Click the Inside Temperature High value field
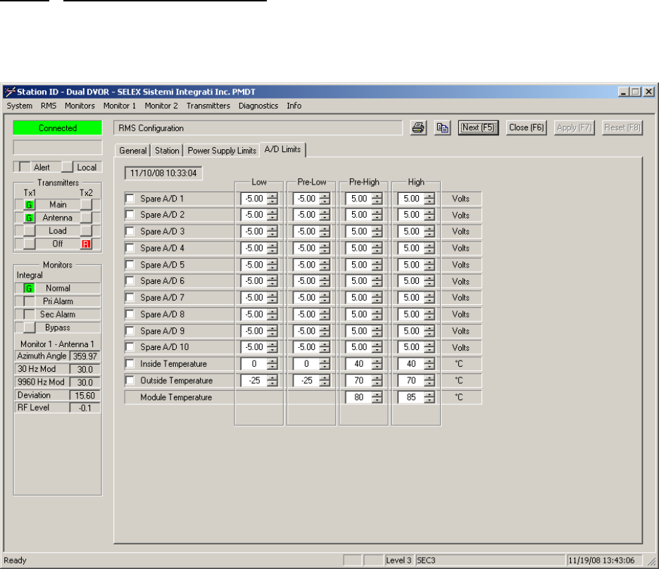The height and width of the screenshot is (569, 659). pyautogui.click(x=411, y=364)
